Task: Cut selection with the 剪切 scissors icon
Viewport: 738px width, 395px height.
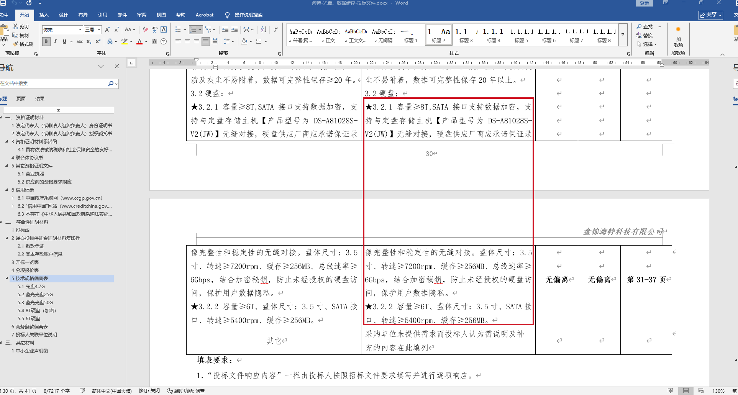Action: click(21, 26)
